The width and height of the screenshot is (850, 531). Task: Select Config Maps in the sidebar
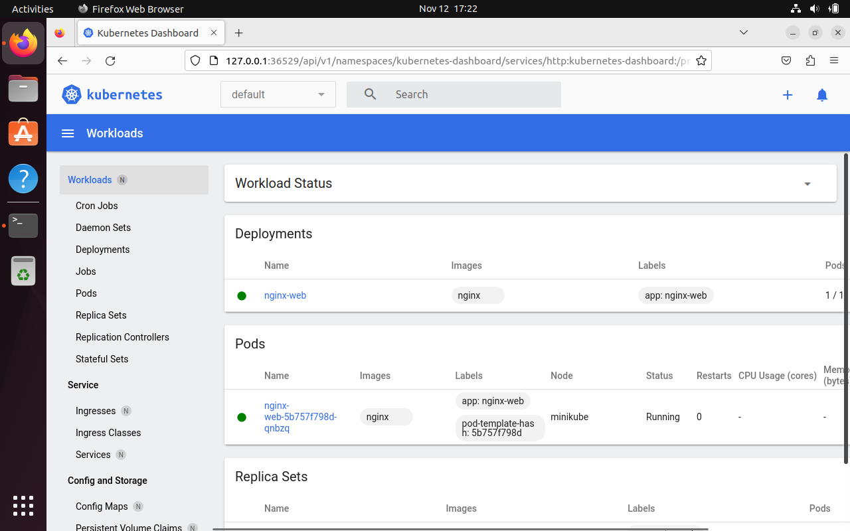pyautogui.click(x=102, y=506)
